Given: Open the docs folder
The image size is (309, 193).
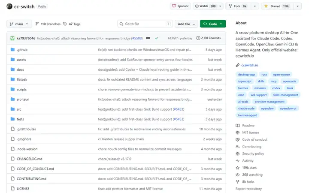Looking at the screenshot, I should (20, 69).
